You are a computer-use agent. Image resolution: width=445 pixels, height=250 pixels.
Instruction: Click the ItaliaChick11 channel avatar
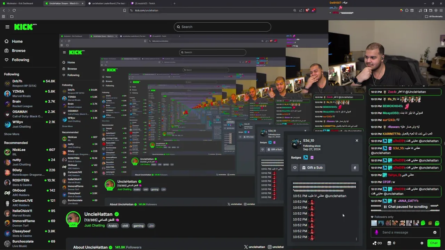[7, 213]
